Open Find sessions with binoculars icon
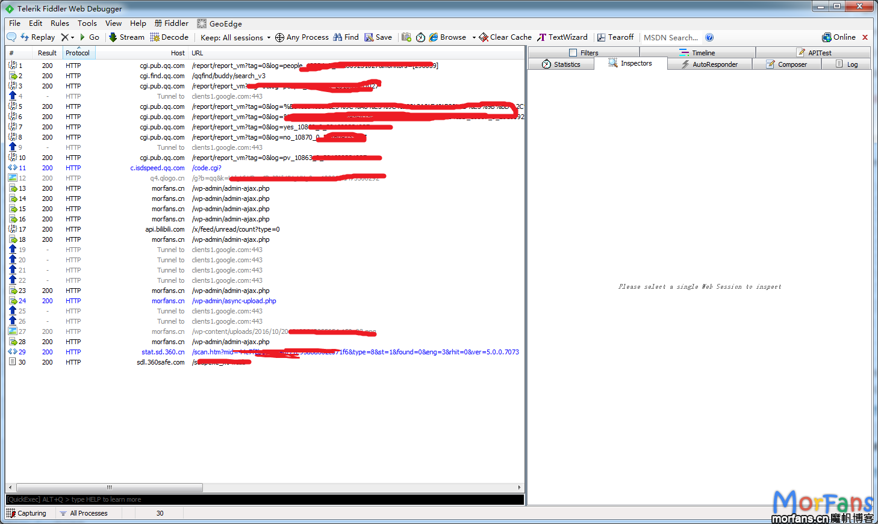The width and height of the screenshot is (878, 524). tap(346, 37)
